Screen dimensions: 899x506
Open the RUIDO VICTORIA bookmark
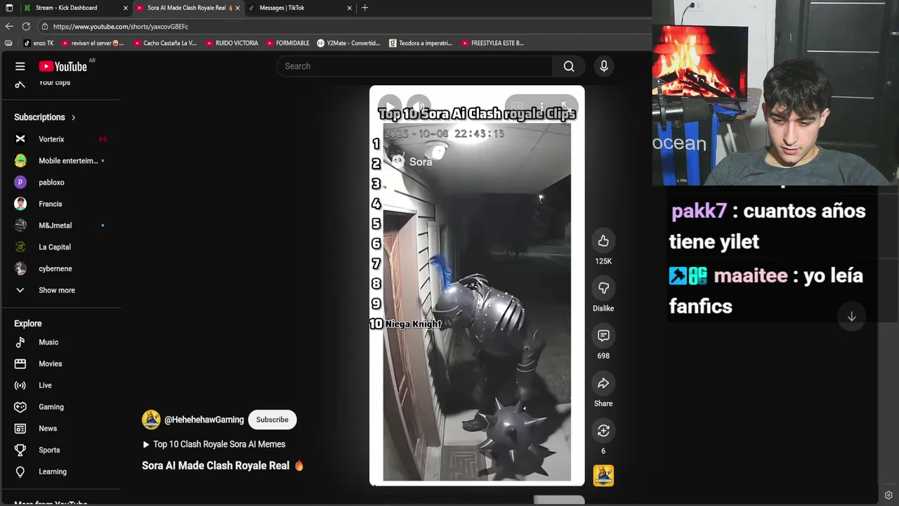(232, 43)
